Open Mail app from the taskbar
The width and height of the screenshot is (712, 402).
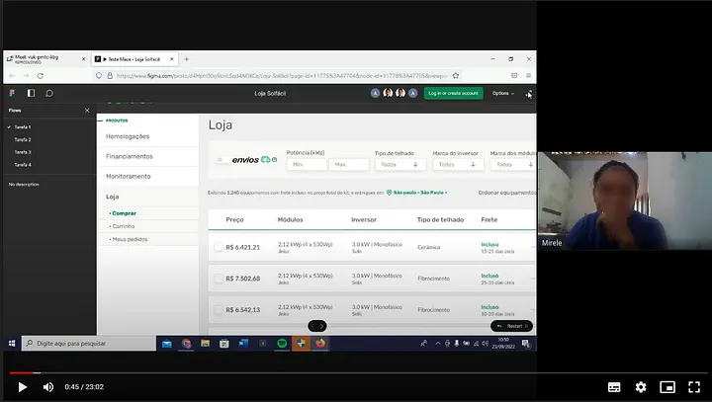click(x=167, y=344)
